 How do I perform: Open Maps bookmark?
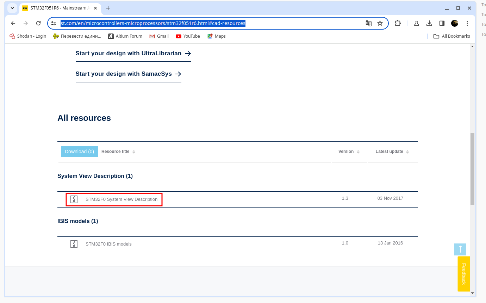coord(216,36)
